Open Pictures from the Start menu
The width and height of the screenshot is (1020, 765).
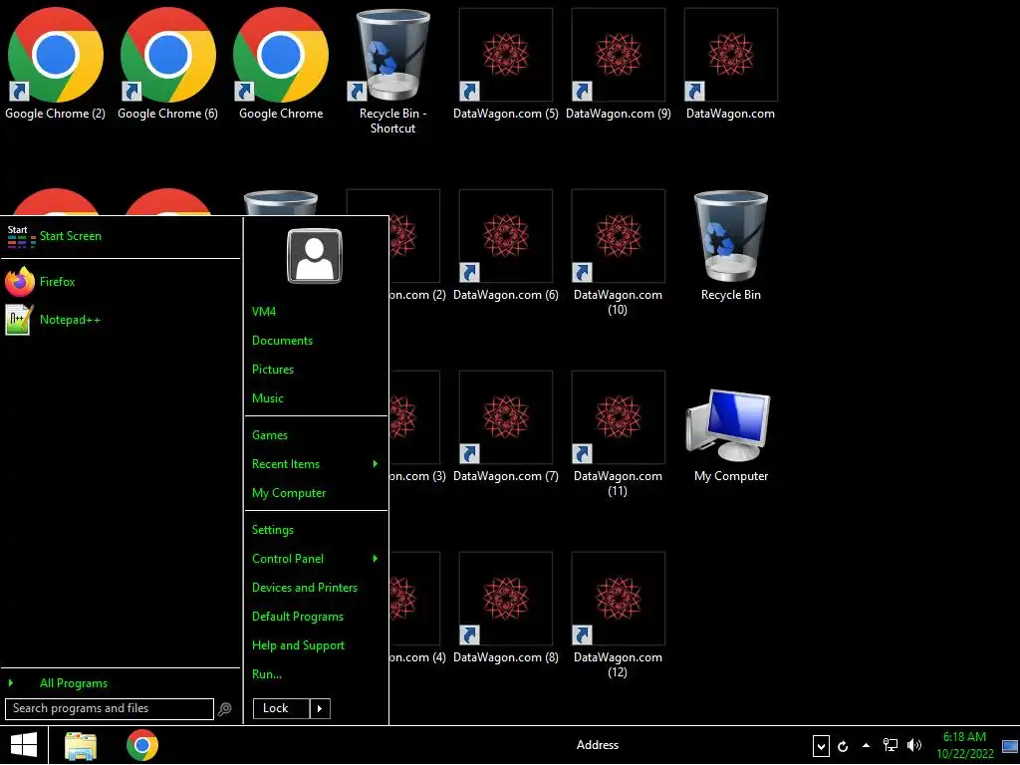point(273,370)
